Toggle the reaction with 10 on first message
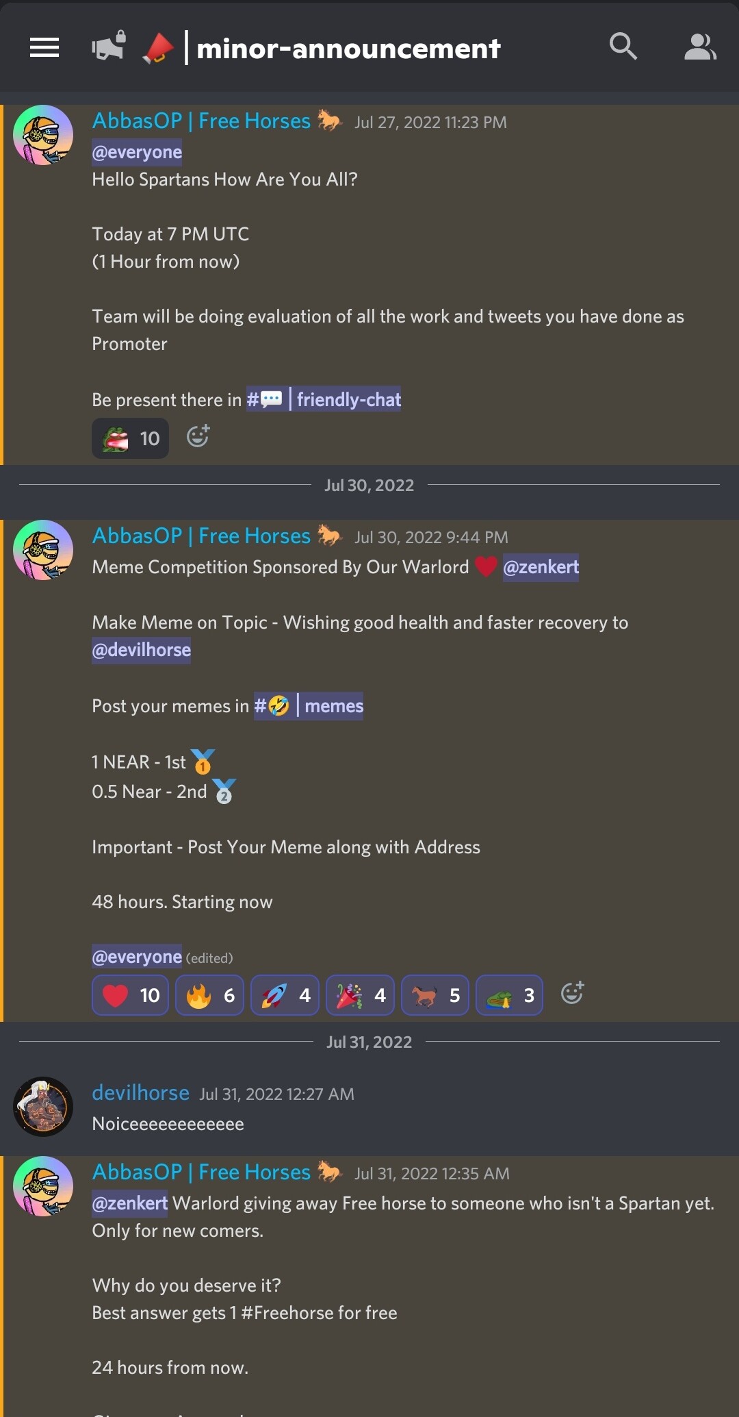Viewport: 739px width, 1417px height. [131, 438]
